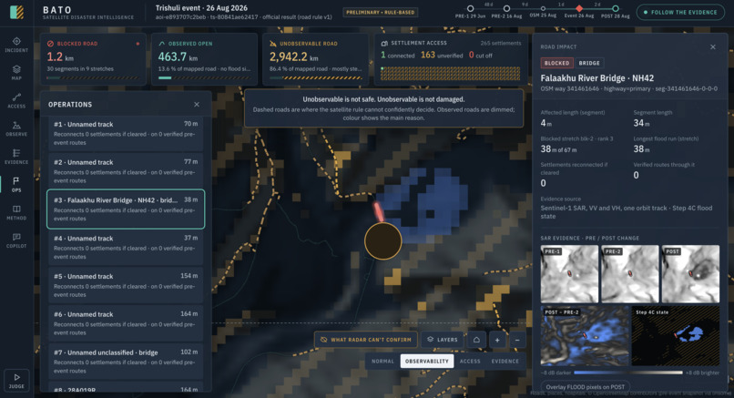Click the Judge play icon
734x398 pixels.
click(16, 377)
